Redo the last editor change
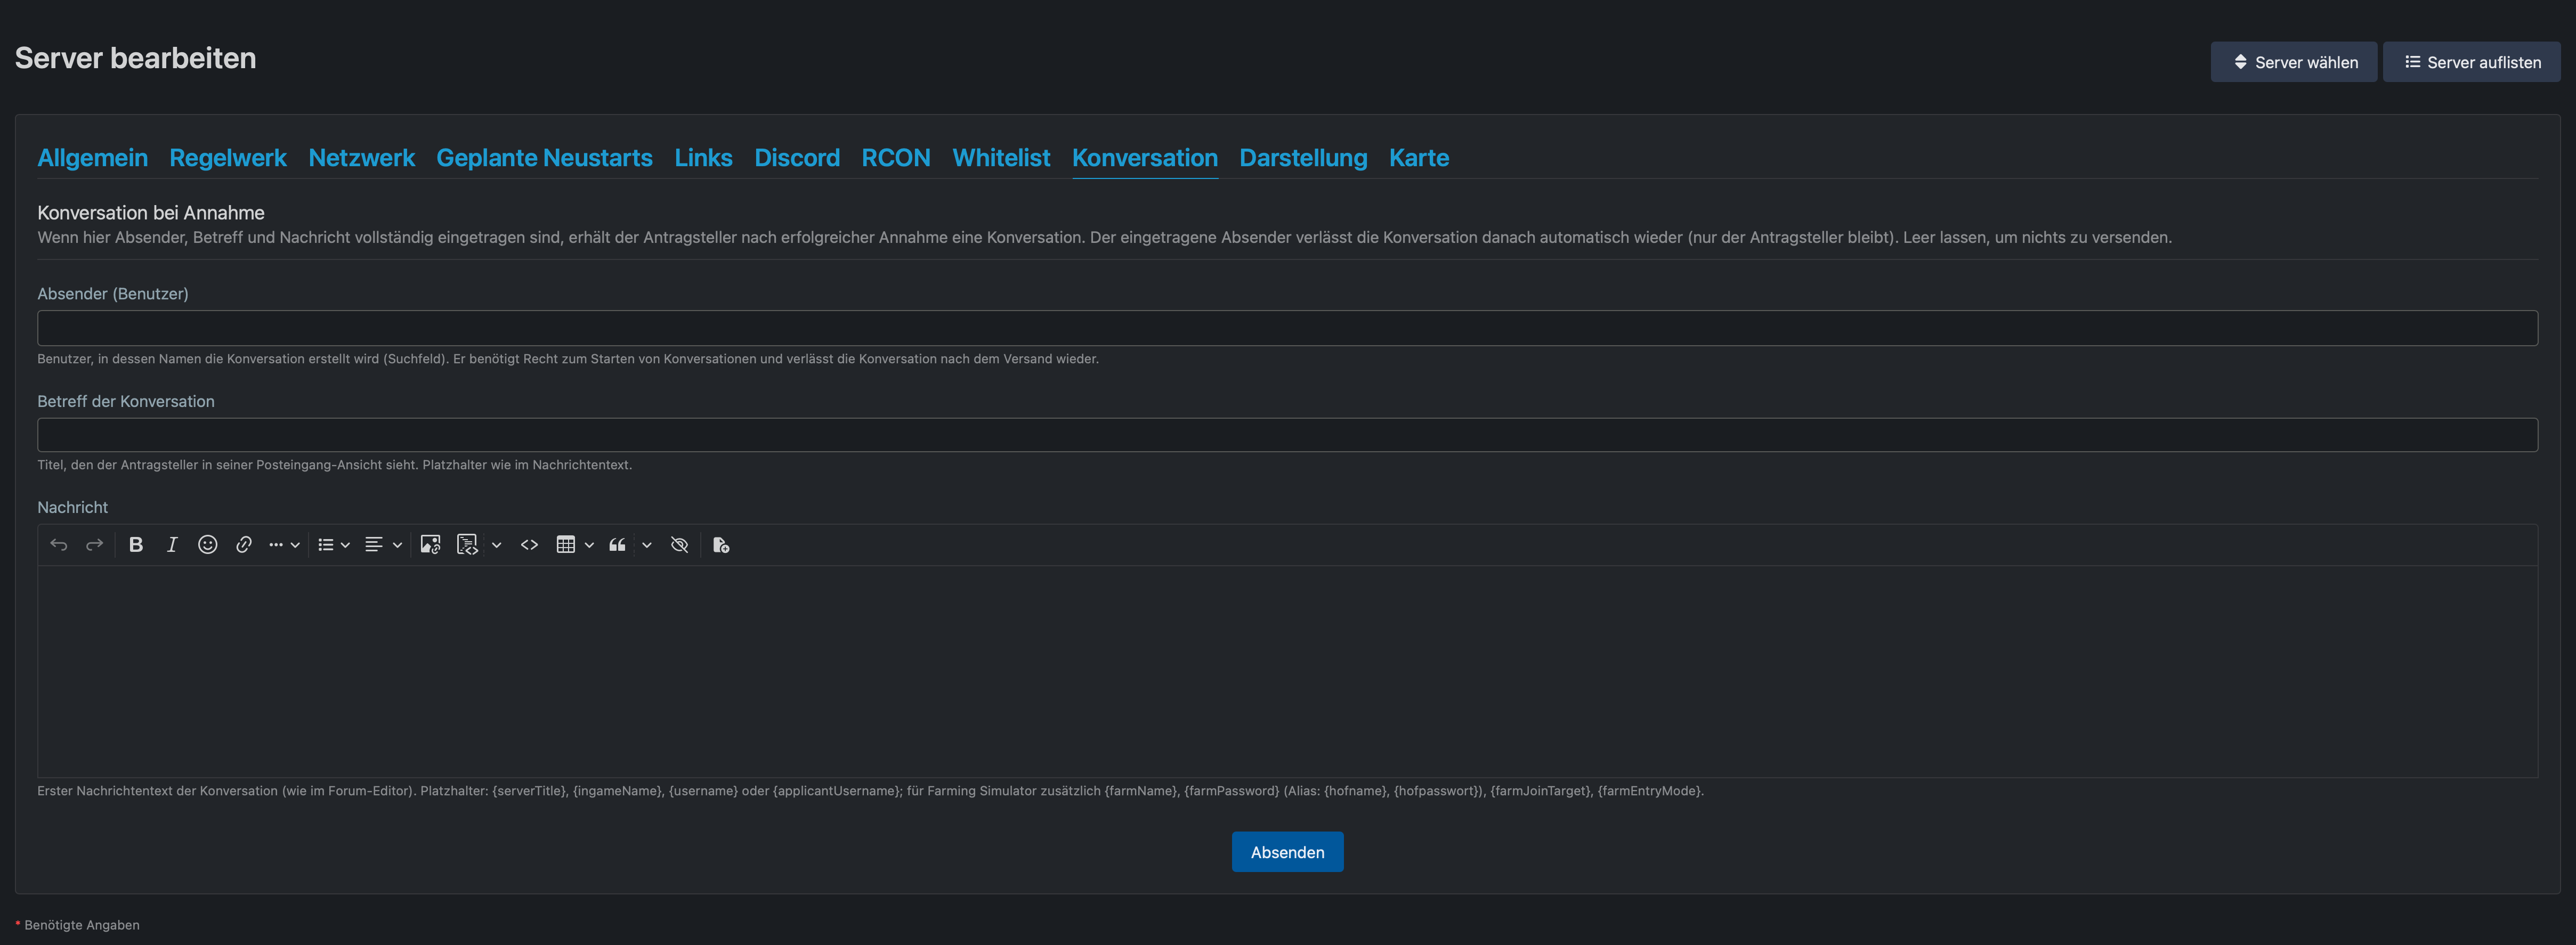 (94, 545)
